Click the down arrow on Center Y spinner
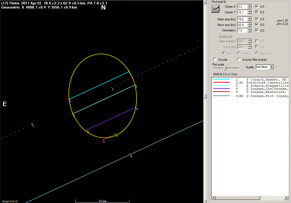291x203 pixels. point(250,13)
